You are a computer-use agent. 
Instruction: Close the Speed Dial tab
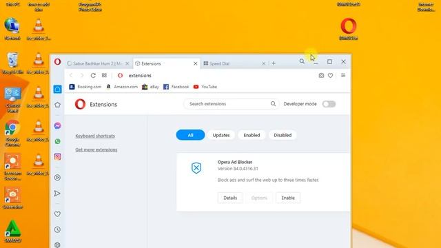(263, 63)
